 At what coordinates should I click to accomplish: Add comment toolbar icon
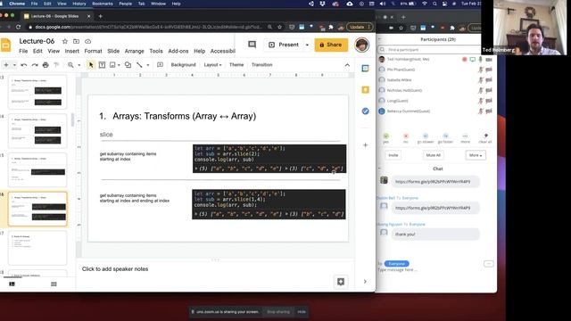click(x=160, y=65)
